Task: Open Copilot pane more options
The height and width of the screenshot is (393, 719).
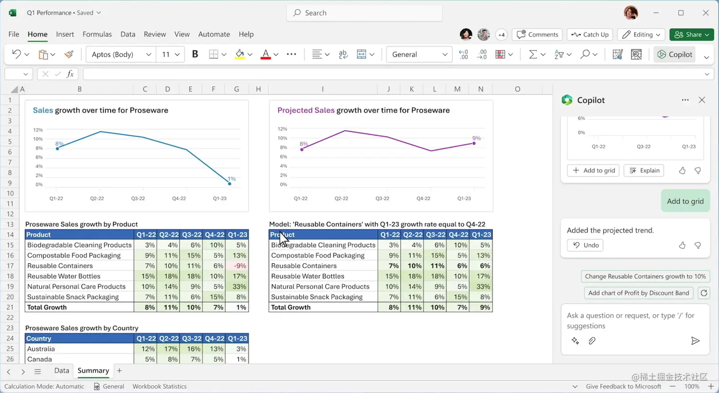Action: 685,100
